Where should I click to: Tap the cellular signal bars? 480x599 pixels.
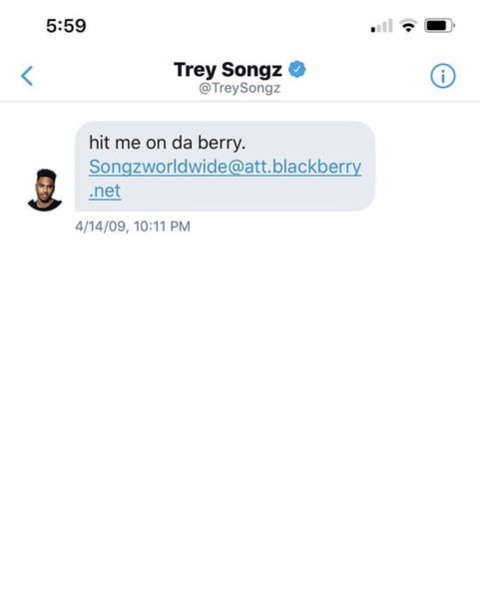381,26
